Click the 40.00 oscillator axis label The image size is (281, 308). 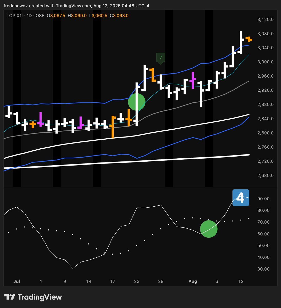(x=263, y=257)
